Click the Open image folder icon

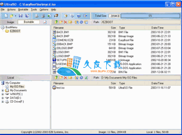[x=11, y=16]
